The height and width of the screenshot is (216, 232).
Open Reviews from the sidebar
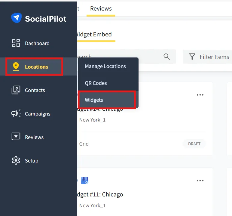click(34, 137)
